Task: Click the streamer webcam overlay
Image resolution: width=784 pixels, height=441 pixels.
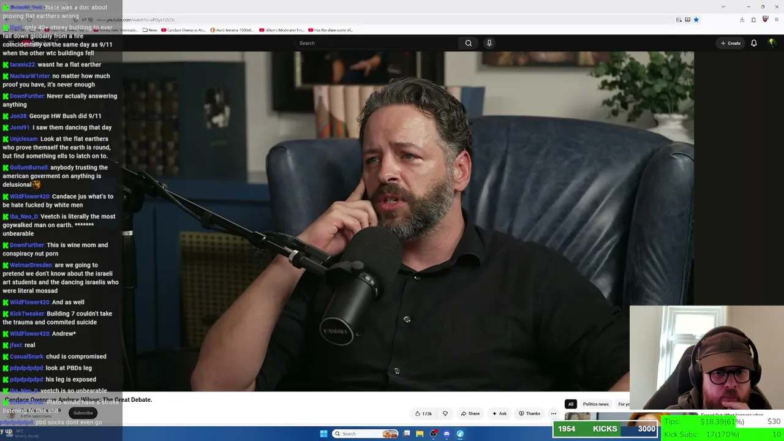Action: point(706,358)
